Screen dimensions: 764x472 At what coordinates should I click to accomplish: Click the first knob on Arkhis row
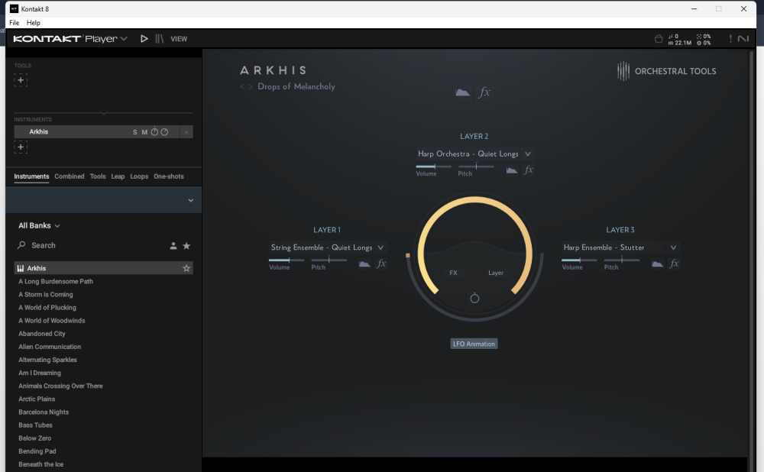pos(154,131)
